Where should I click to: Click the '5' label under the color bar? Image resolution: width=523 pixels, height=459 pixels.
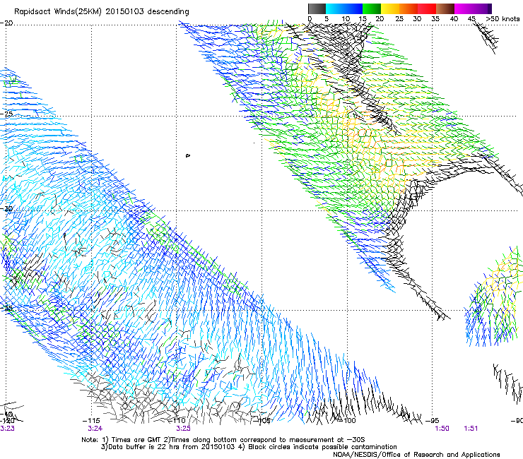pos(327,19)
